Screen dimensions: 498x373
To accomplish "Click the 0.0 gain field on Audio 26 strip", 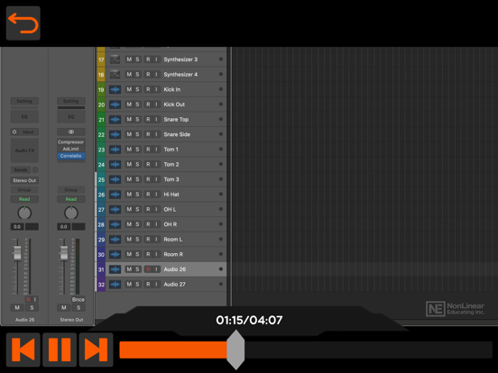I will click(17, 227).
